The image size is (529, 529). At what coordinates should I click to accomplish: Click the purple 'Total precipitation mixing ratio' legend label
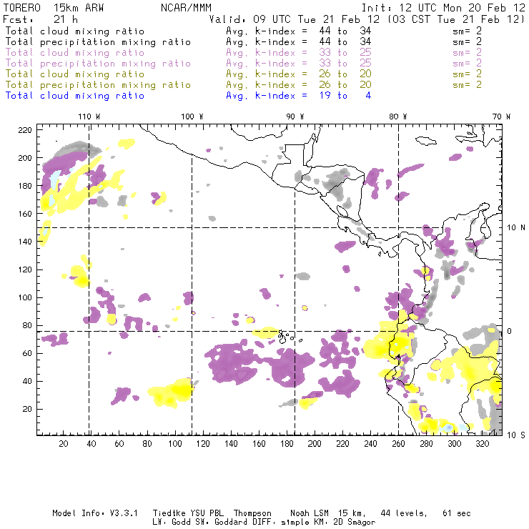pyautogui.click(x=98, y=64)
